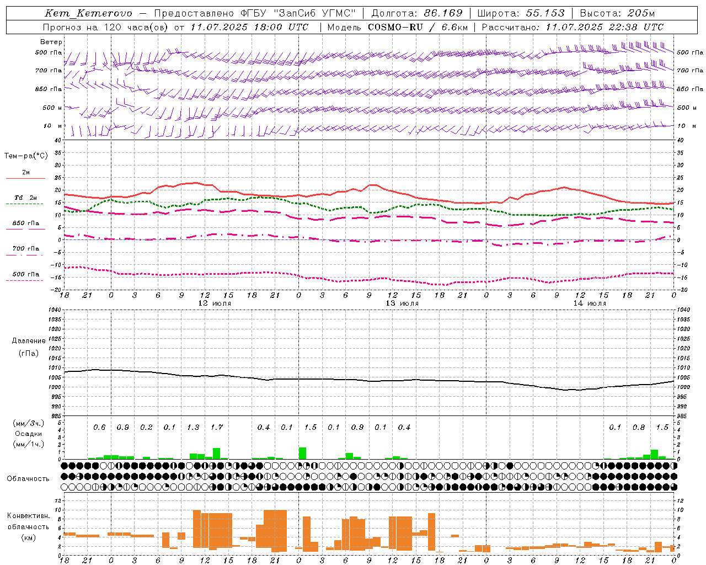
Task: Click the 1.7 precipitation value
Action: coord(217,428)
